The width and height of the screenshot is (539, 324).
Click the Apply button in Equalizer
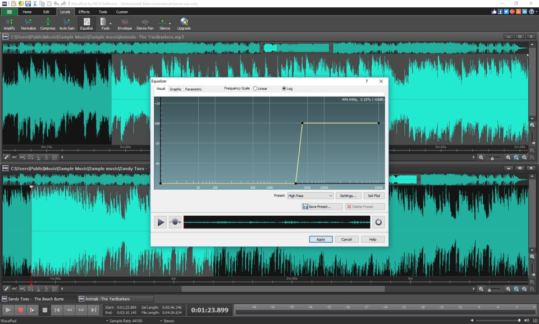click(321, 239)
